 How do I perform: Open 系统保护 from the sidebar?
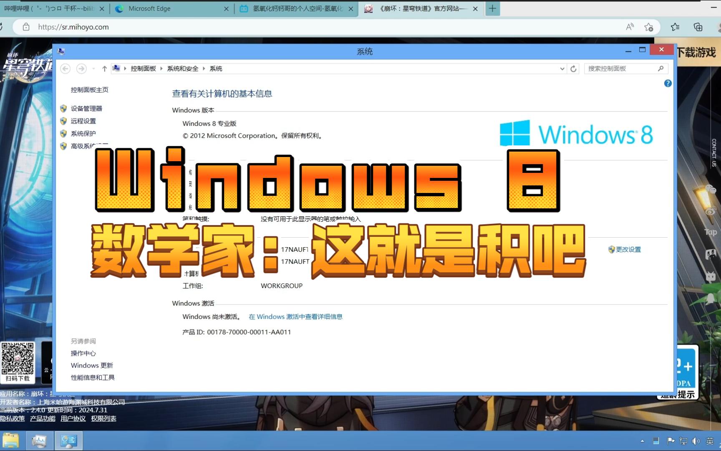(x=83, y=134)
